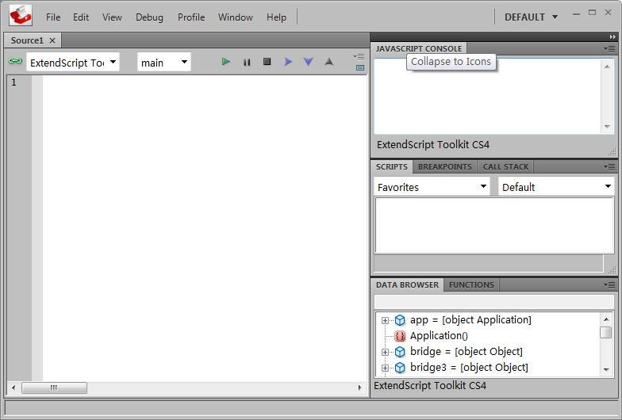Expand the bridge3 object tree node
The width and height of the screenshot is (622, 420).
pyautogui.click(x=385, y=368)
